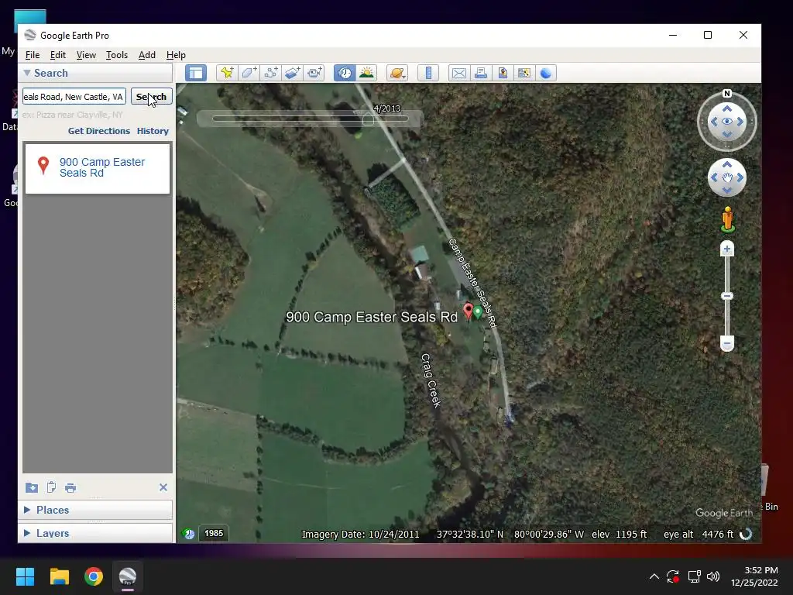Clear search results with the X
The width and height of the screenshot is (793, 595).
point(163,487)
